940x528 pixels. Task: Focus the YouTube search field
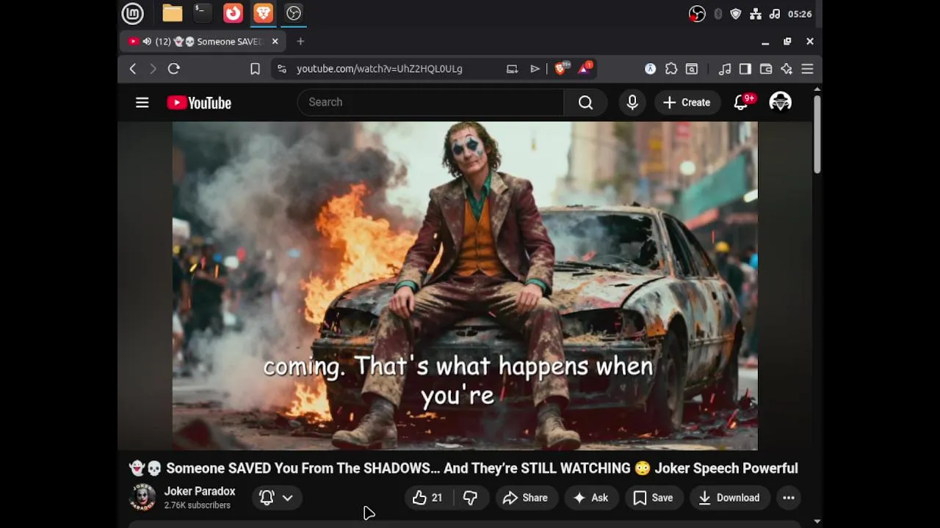tap(430, 103)
